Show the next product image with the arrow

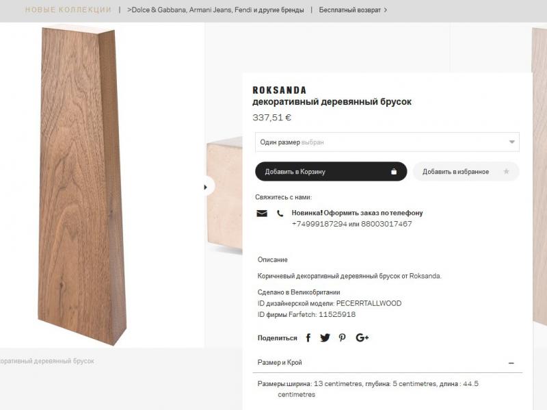(205, 186)
